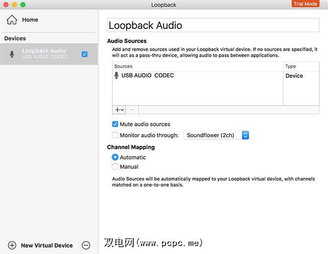Select Manual channel mapping
328x254 pixels.
click(115, 166)
